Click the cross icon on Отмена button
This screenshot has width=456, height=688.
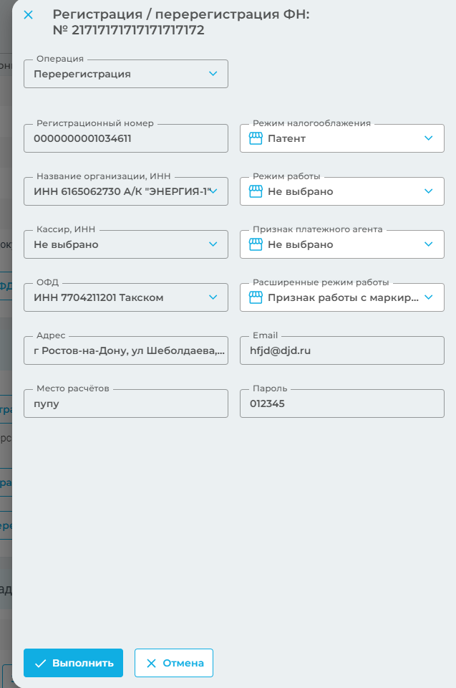[x=151, y=663]
